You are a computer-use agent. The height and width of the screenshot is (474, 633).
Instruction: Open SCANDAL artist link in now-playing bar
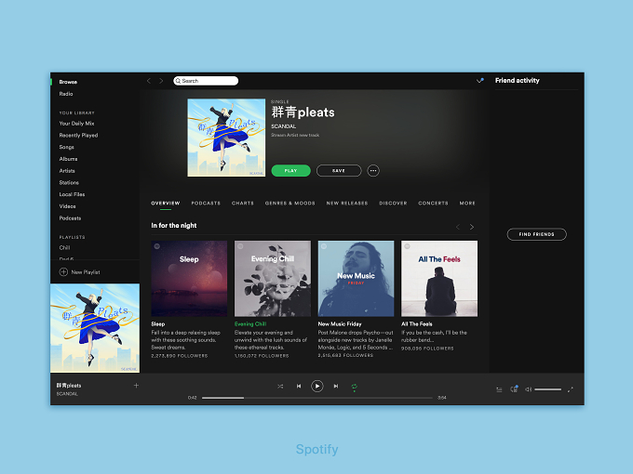point(67,394)
